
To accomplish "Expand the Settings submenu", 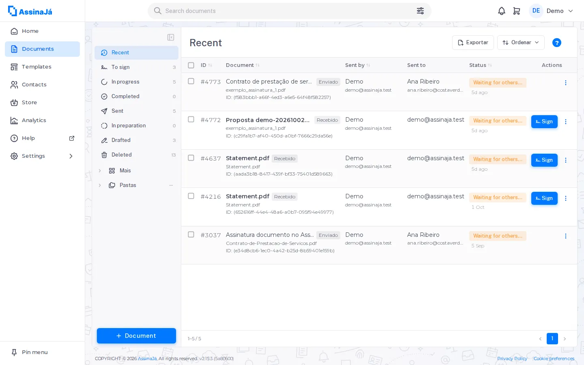I will click(x=71, y=156).
